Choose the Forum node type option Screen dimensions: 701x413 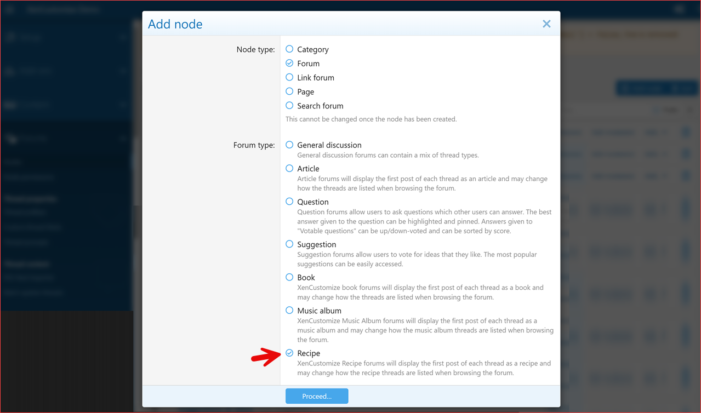pyautogui.click(x=289, y=64)
